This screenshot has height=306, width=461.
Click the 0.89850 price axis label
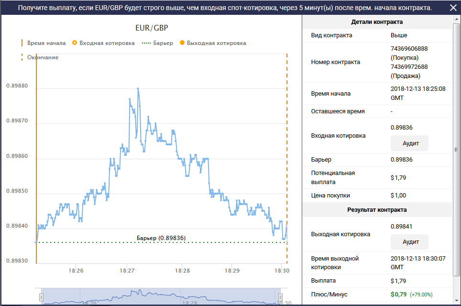[x=17, y=191]
